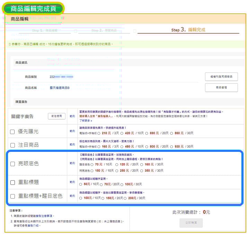Open 商品管理 via its button

[221, 88]
